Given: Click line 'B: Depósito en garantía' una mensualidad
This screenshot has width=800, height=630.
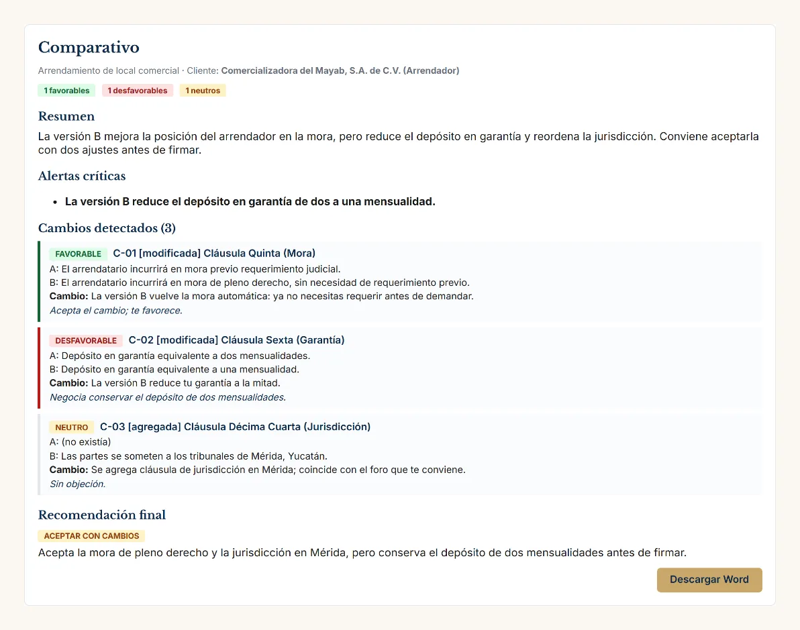Looking at the screenshot, I should coord(174,369).
